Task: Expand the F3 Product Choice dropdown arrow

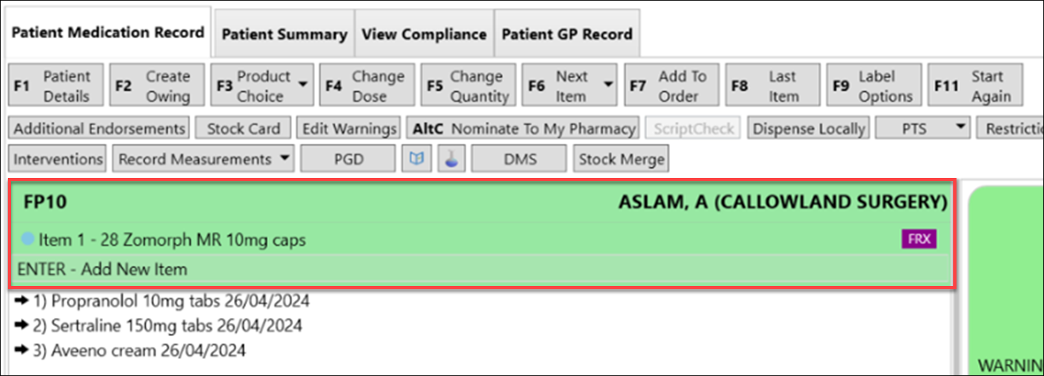Action: coord(303,85)
